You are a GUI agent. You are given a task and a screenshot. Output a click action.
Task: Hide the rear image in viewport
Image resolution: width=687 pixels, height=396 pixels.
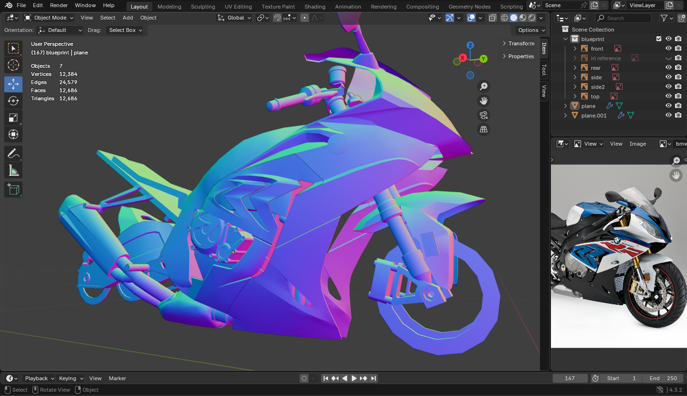click(668, 68)
